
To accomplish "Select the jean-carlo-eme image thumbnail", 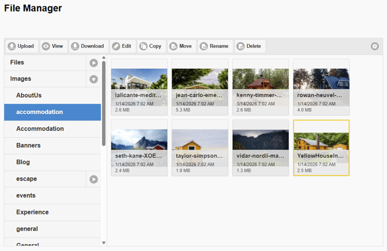I will point(200,87).
